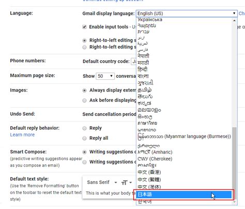Select తెలుగు language option
The width and height of the screenshot is (245, 209).
(184, 96)
